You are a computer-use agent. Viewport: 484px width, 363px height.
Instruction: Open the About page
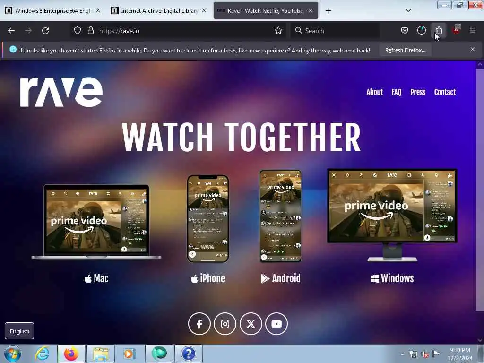(374, 92)
